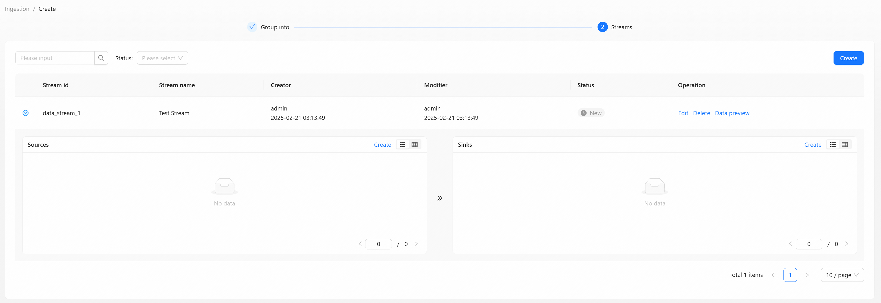Image resolution: width=881 pixels, height=303 pixels.
Task: Go to the Ingestion breadcrumb
Action: click(x=17, y=9)
